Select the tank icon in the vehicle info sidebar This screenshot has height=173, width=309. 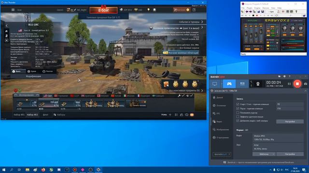tap(6, 31)
